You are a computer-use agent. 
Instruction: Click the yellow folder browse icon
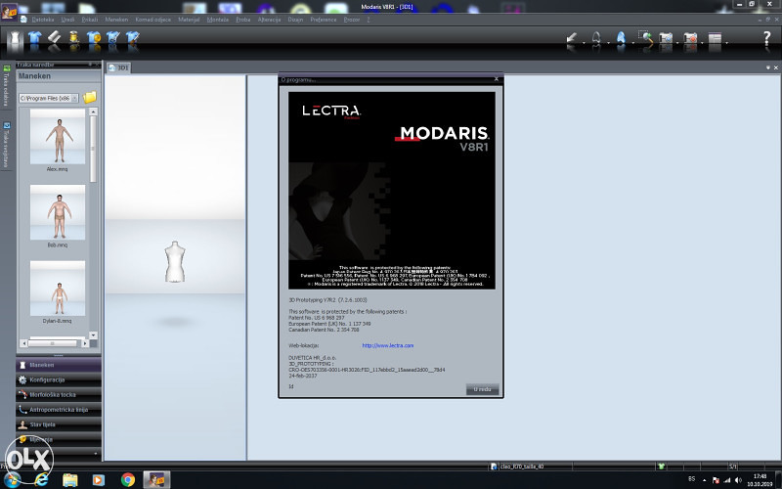pyautogui.click(x=90, y=97)
